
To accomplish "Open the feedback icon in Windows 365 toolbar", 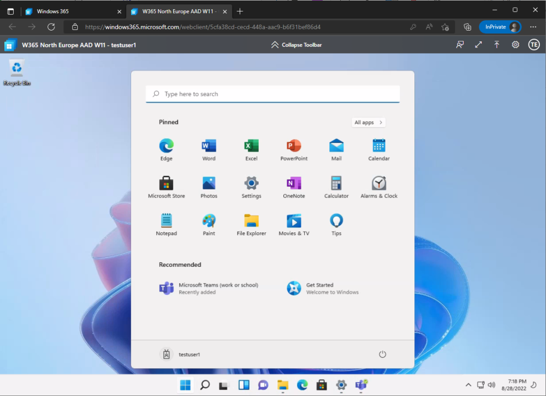I will pos(460,45).
